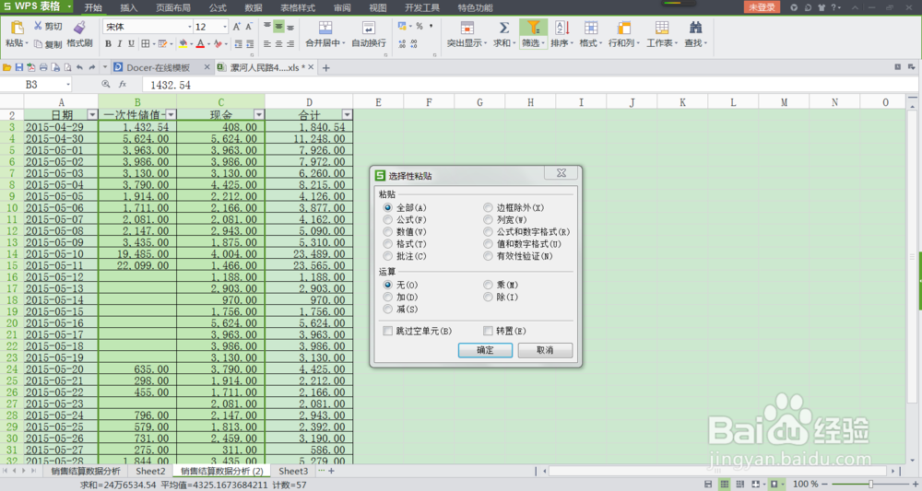Click the fill color yellow swatch icon
The height and width of the screenshot is (491, 922).
tap(183, 44)
